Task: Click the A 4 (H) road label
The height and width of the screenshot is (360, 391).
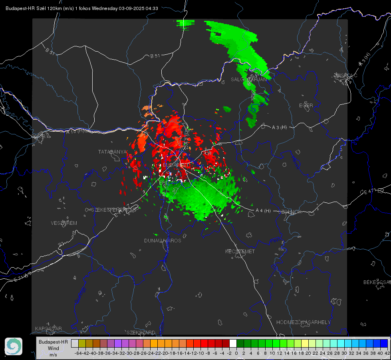Action: point(263,211)
